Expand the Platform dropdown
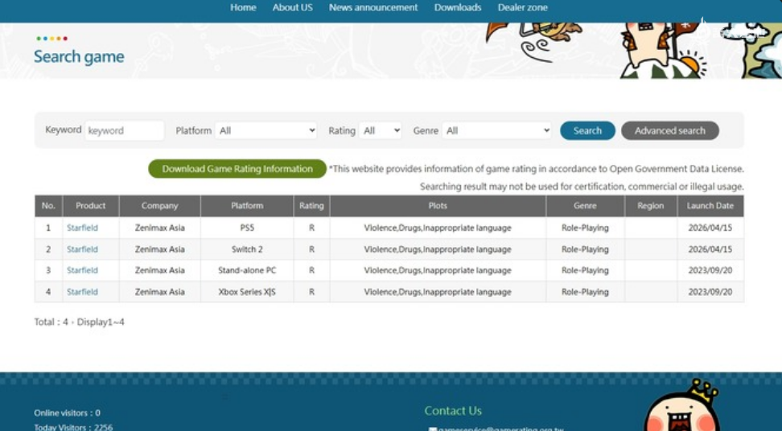This screenshot has width=782, height=431. [265, 130]
